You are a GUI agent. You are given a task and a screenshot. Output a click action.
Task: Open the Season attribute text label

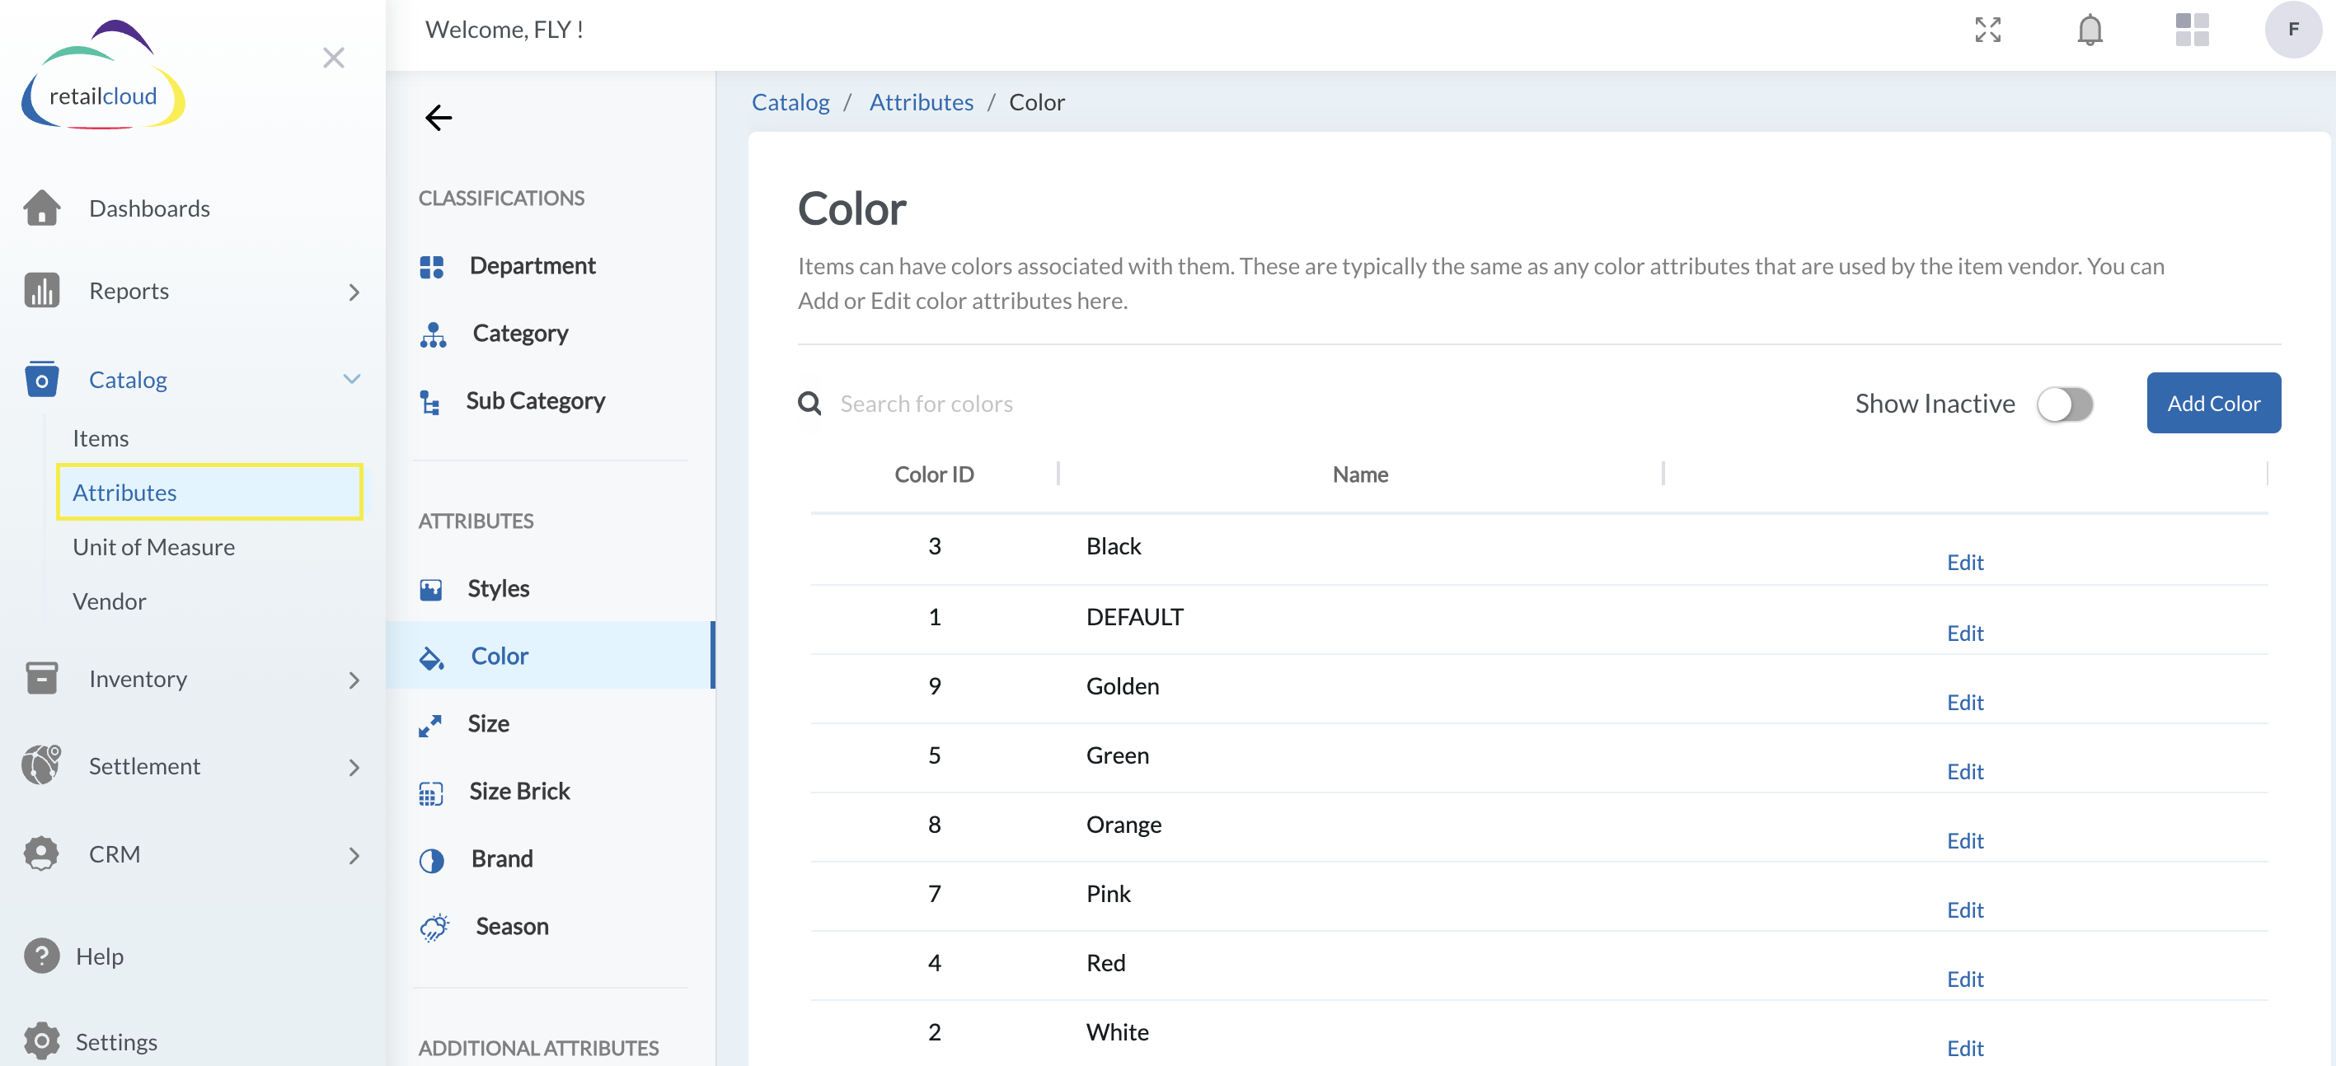(x=511, y=927)
